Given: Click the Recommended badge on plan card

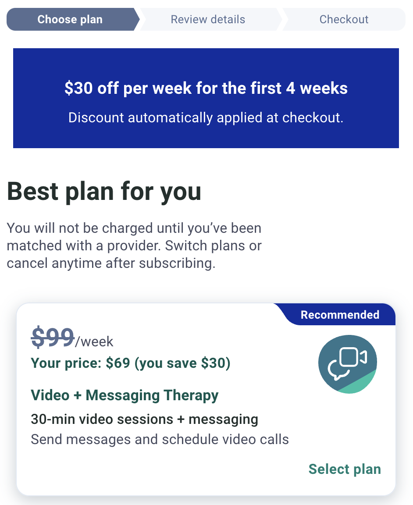Looking at the screenshot, I should 339,315.
